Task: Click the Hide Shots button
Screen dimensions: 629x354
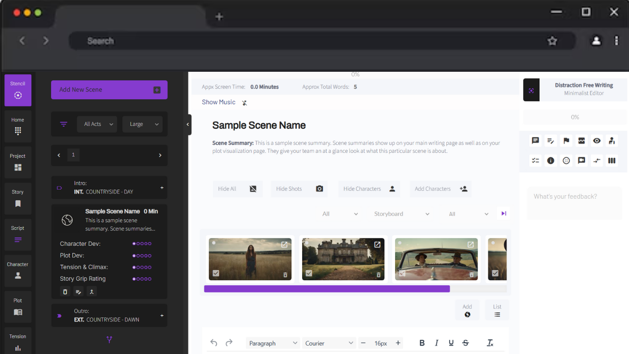Action: (x=300, y=189)
